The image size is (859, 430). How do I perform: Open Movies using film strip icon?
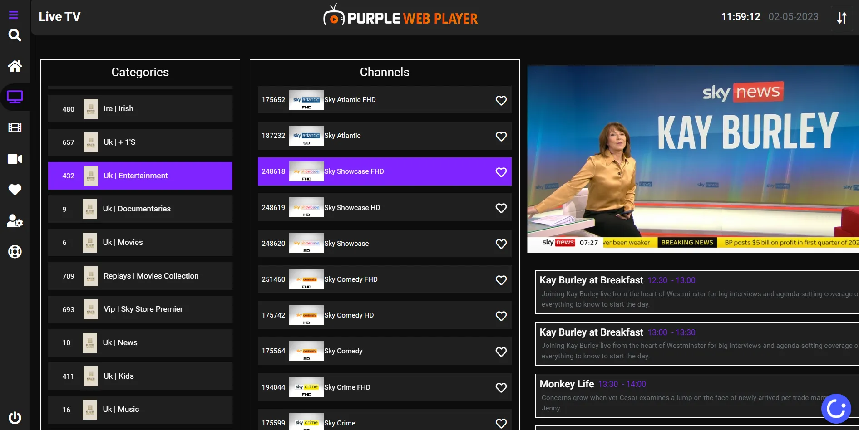click(x=15, y=128)
